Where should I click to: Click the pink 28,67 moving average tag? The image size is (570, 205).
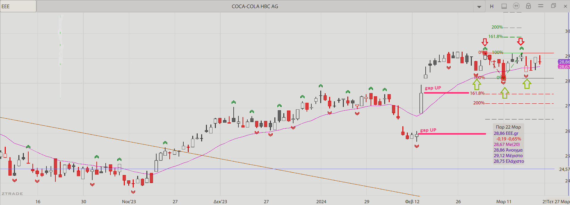click(x=564, y=67)
